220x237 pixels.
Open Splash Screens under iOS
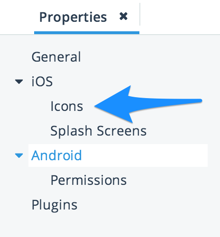point(98,131)
